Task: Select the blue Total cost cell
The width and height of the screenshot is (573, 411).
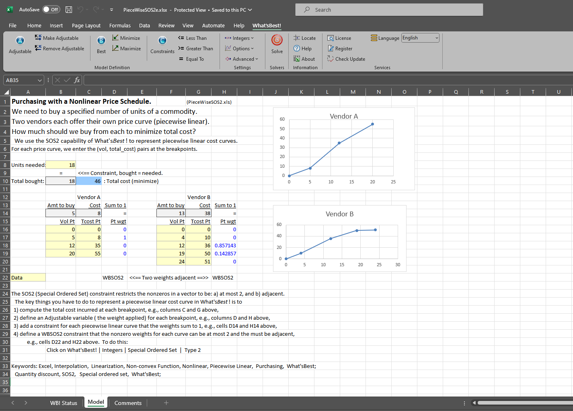Action: point(89,181)
